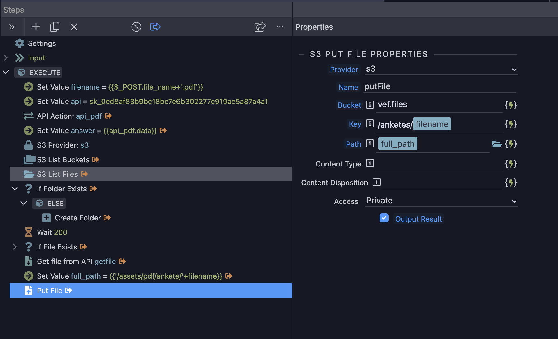Select the Put File step

151,290
